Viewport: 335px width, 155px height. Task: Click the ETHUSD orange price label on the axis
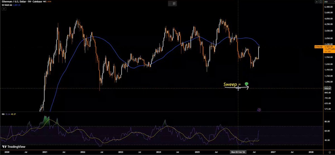(319, 47)
